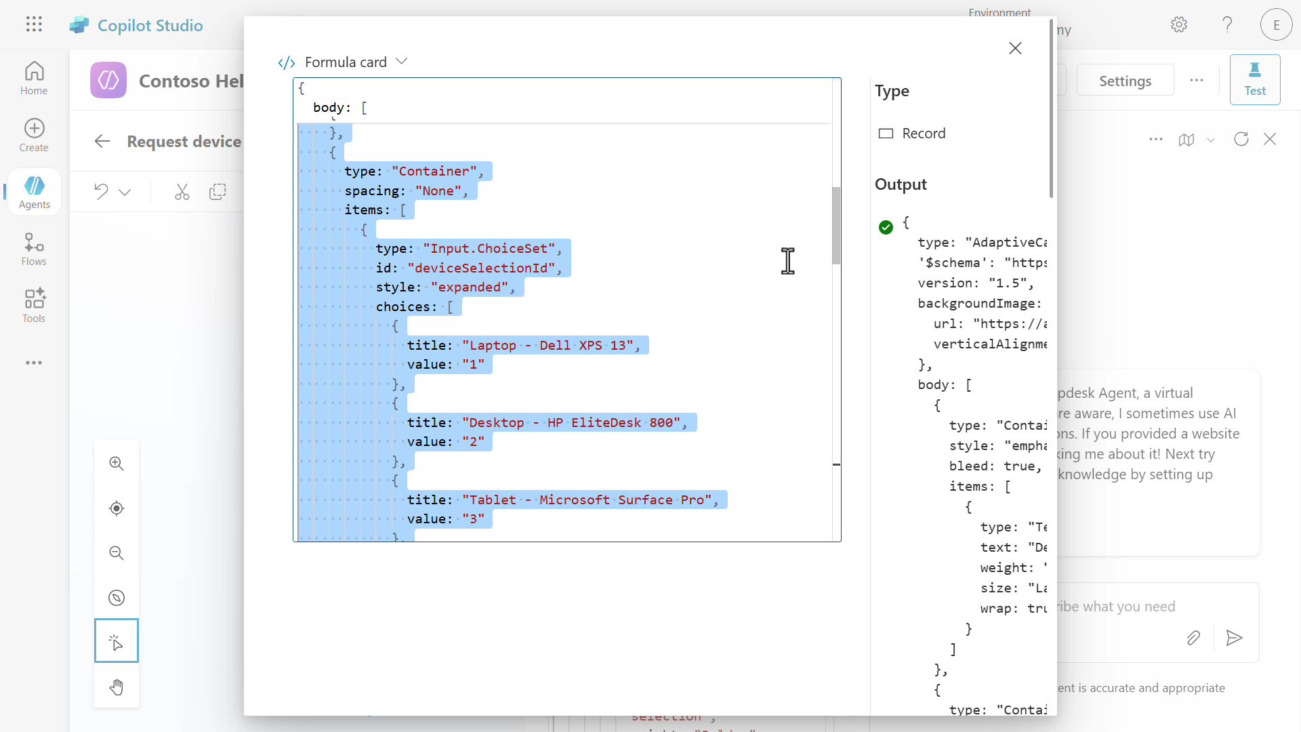The width and height of the screenshot is (1301, 732).
Task: Open the more options ellipsis near Settings
Action: (x=1197, y=80)
